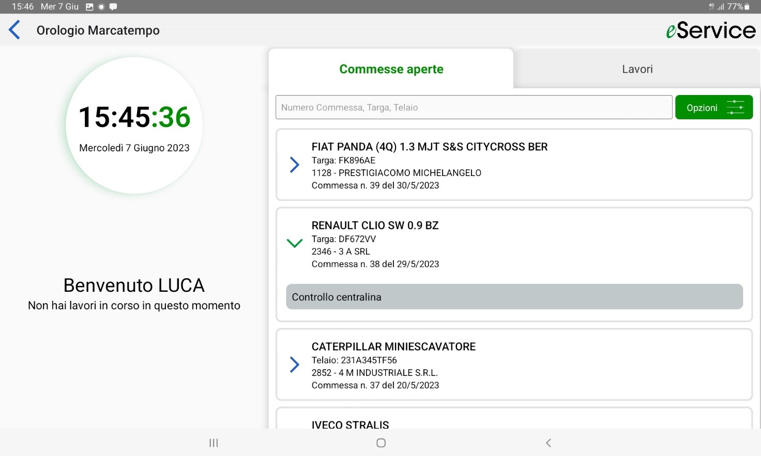Tap the Mercoledì 7 Giugno 2023 date

point(134,148)
